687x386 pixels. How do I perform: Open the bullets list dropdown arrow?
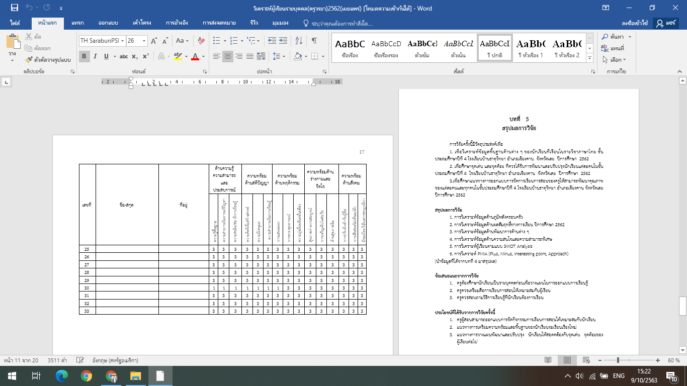[x=224, y=41]
